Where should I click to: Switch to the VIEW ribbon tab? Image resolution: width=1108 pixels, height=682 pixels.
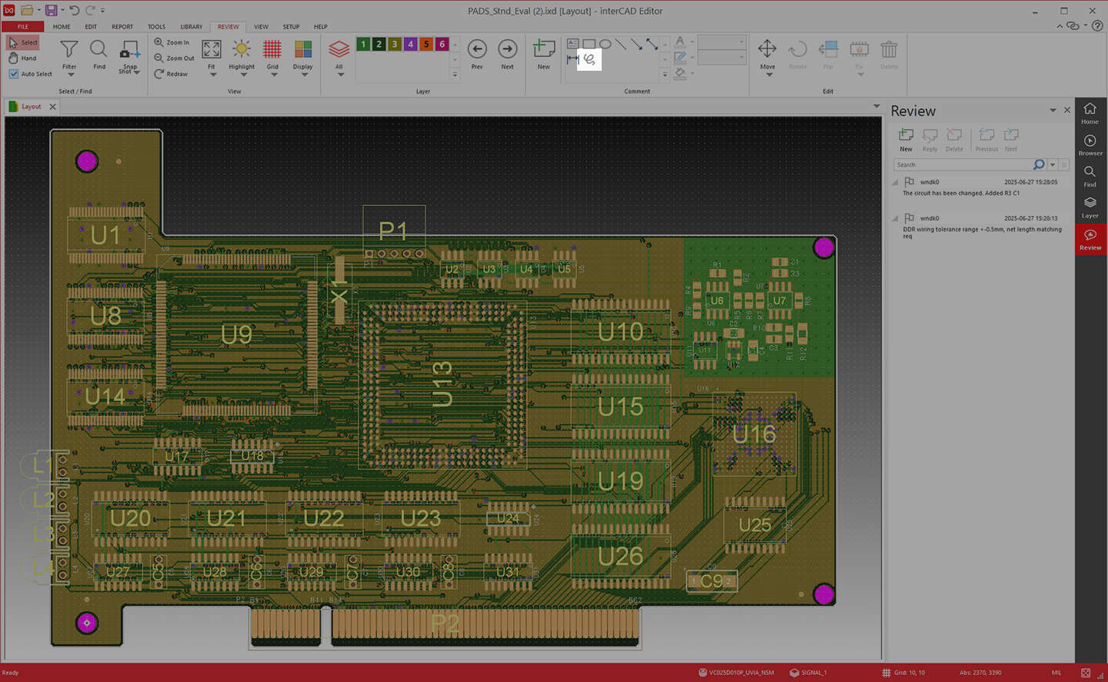(x=262, y=26)
